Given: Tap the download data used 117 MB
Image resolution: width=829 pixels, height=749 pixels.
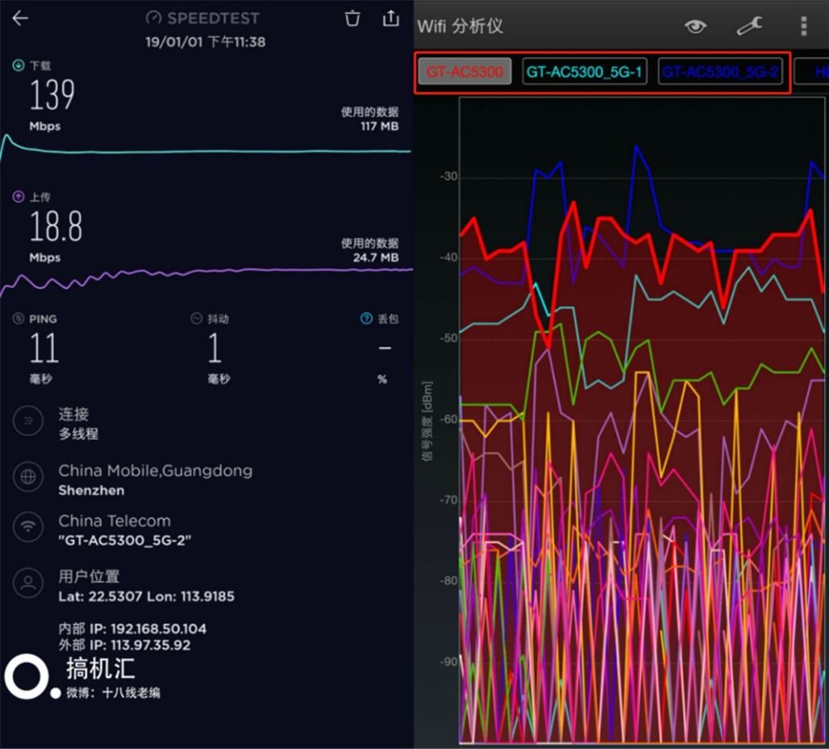Looking at the screenshot, I should pyautogui.click(x=380, y=126).
